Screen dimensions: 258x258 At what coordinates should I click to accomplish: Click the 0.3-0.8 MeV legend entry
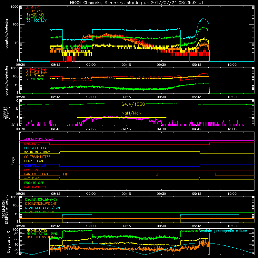[x=37, y=73]
